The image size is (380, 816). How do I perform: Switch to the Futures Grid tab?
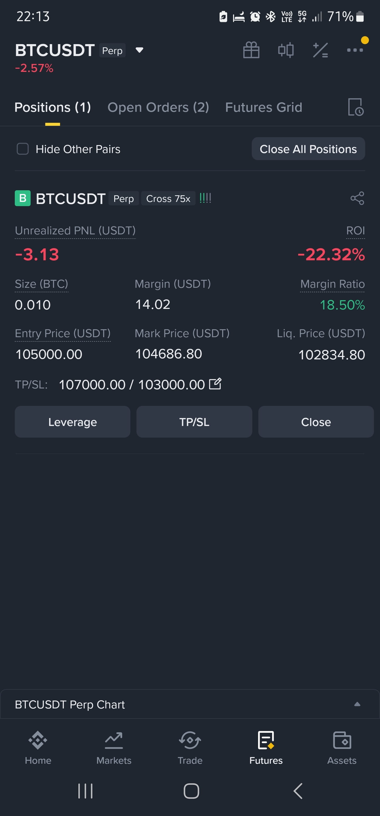(x=264, y=107)
